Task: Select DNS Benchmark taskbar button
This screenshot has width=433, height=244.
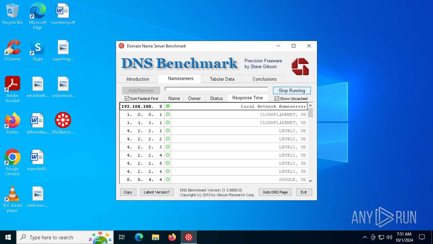Action: coord(188,237)
